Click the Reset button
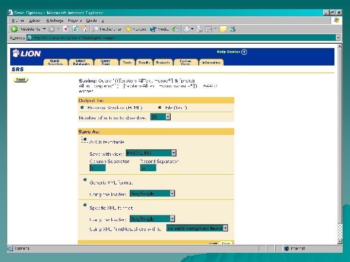350x262 pixels. [21, 80]
